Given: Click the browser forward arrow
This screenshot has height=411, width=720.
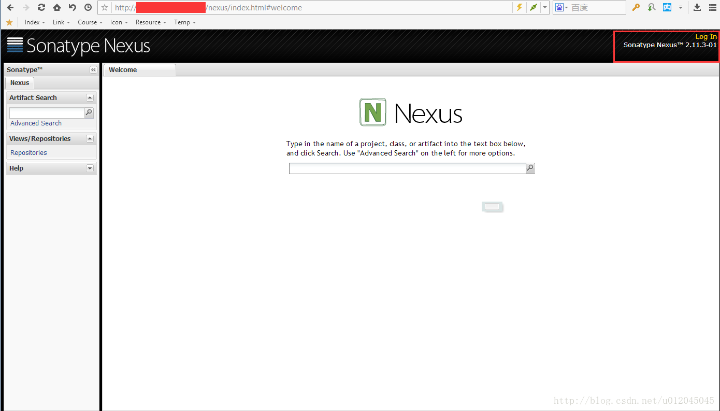Looking at the screenshot, I should (x=26, y=7).
